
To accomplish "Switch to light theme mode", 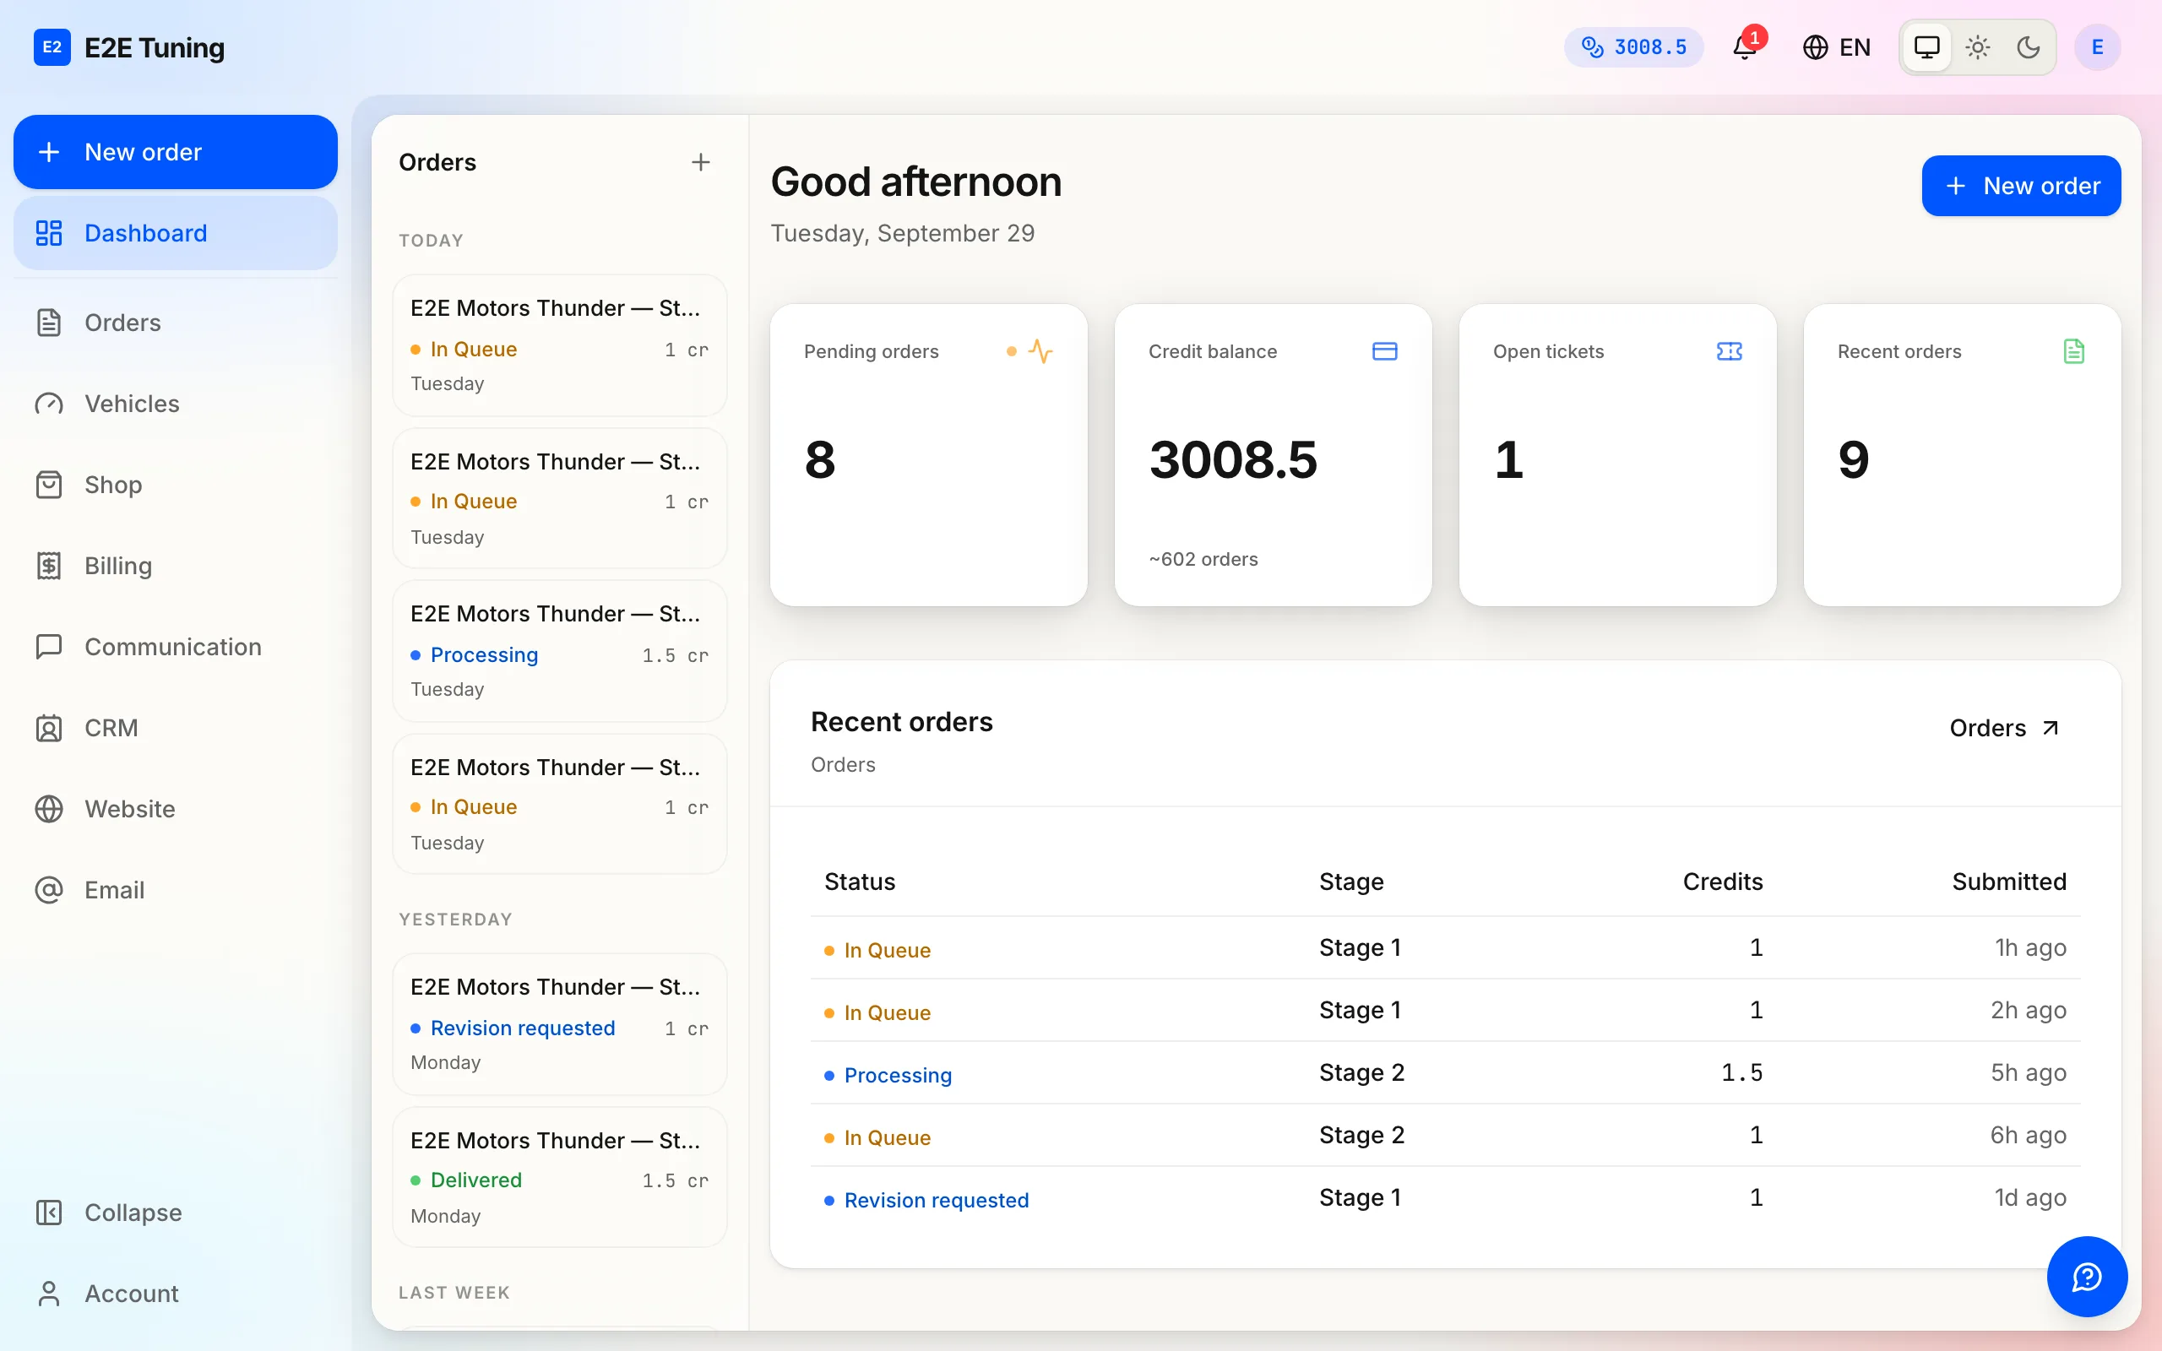I will tap(1978, 46).
